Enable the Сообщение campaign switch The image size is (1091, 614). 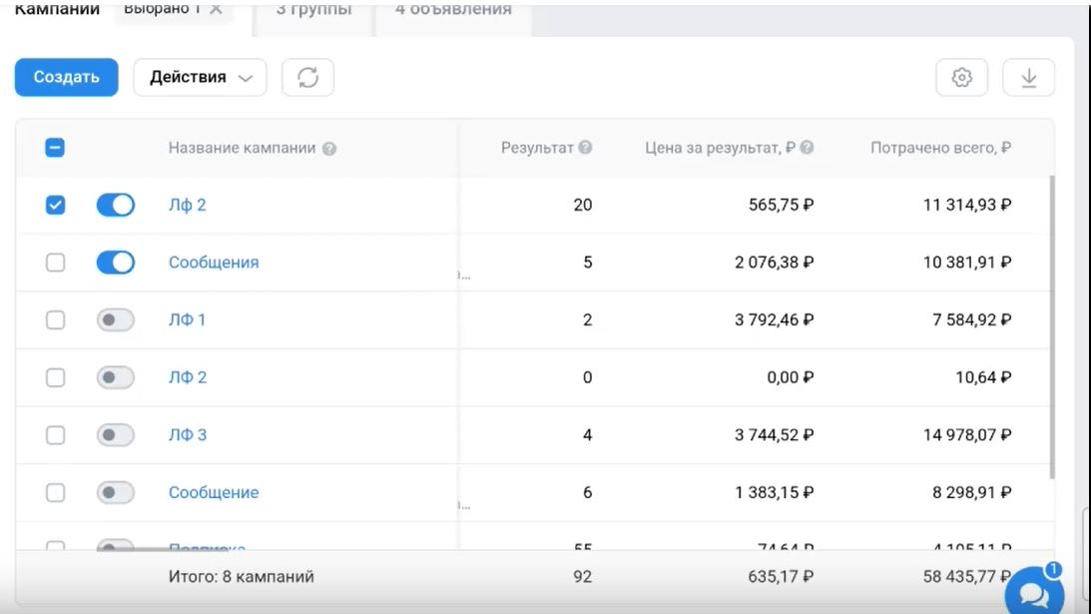pyautogui.click(x=116, y=492)
